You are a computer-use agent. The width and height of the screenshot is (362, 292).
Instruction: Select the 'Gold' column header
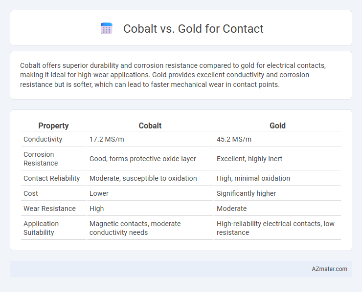click(277, 125)
